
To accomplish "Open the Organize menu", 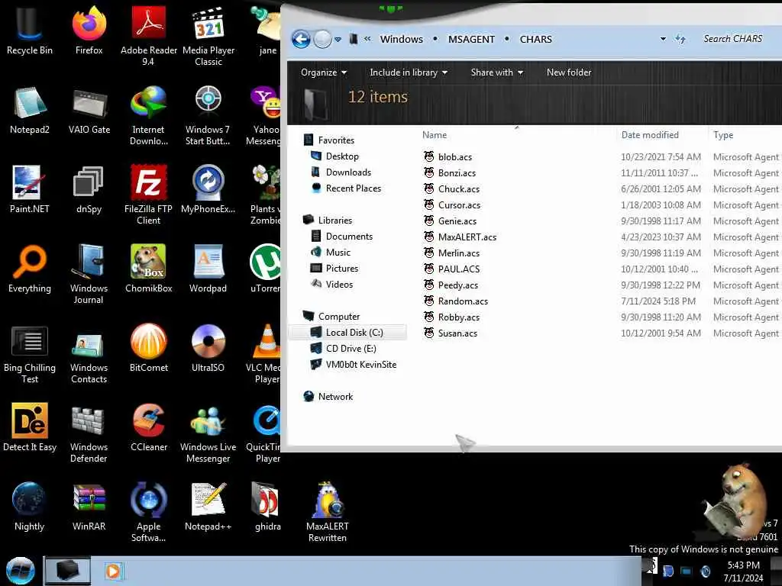I will point(323,72).
